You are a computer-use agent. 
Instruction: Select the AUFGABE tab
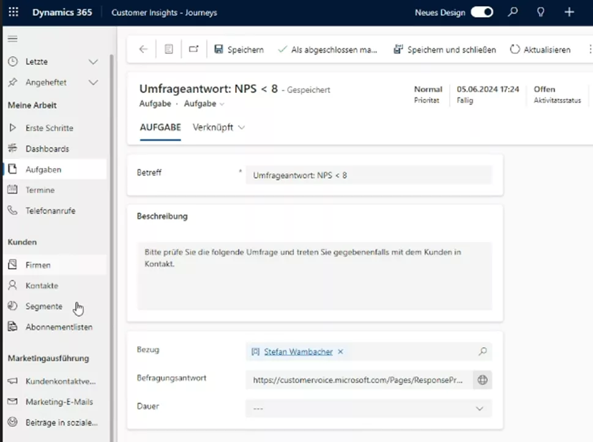pos(159,128)
